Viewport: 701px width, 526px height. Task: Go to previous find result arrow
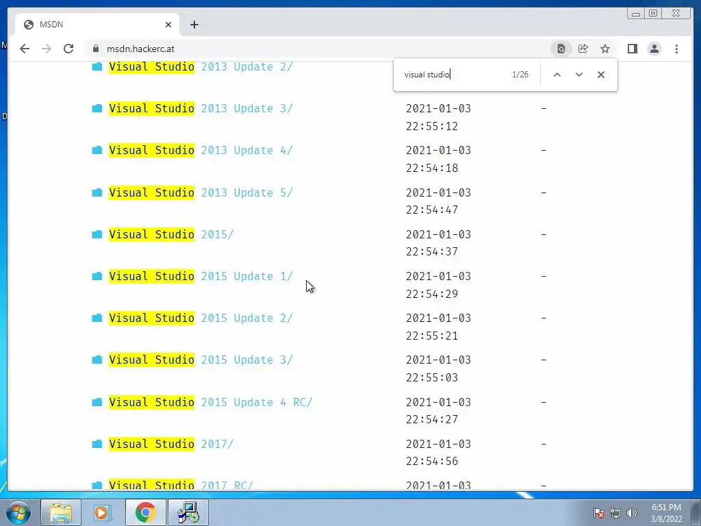(x=557, y=75)
